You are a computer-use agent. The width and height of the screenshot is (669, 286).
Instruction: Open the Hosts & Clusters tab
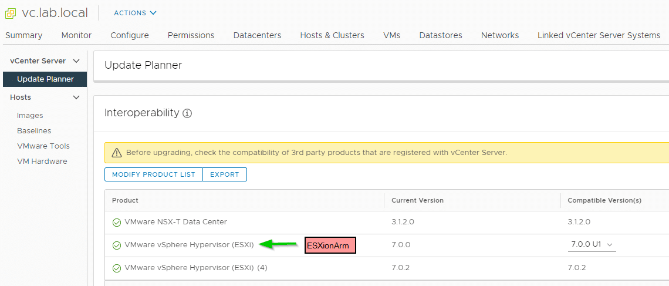coord(332,35)
